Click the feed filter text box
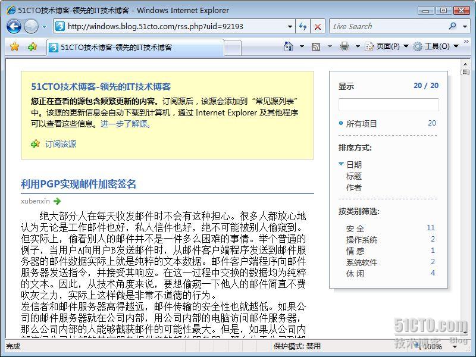The height and width of the screenshot is (357, 476). [x=389, y=105]
